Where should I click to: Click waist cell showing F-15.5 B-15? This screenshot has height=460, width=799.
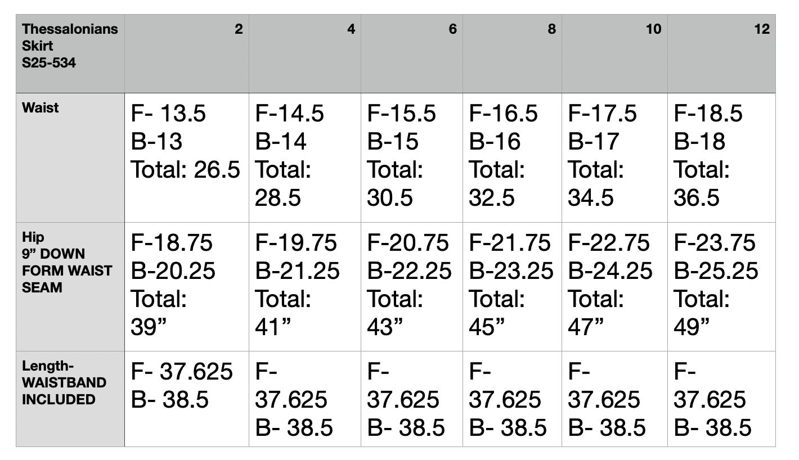tap(412, 157)
